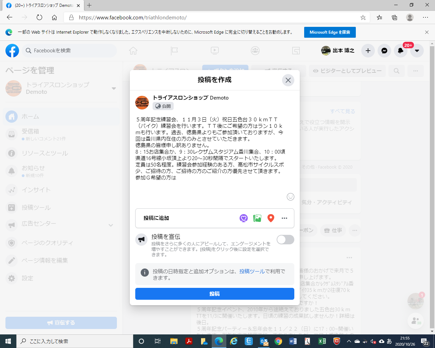This screenshot has height=348, width=435.
Task: Open the Publishing Tools link in info box
Action: pyautogui.click(x=252, y=271)
